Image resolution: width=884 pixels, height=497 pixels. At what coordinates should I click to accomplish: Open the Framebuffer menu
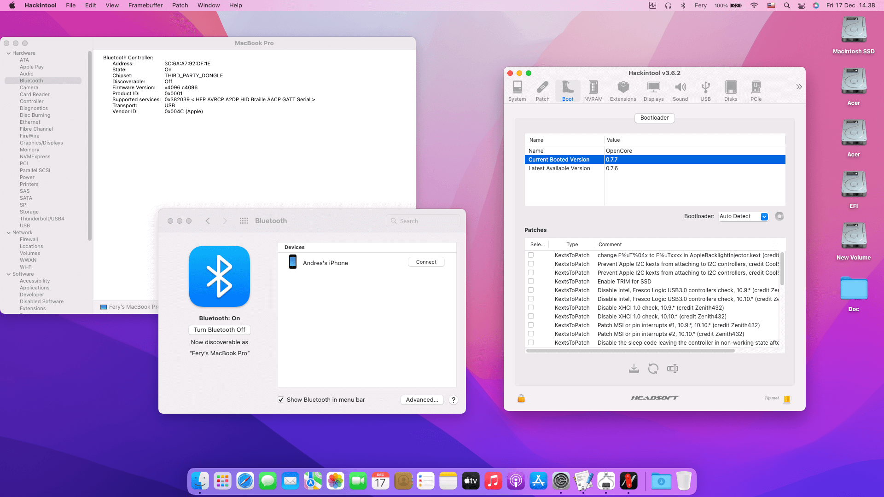point(145,6)
